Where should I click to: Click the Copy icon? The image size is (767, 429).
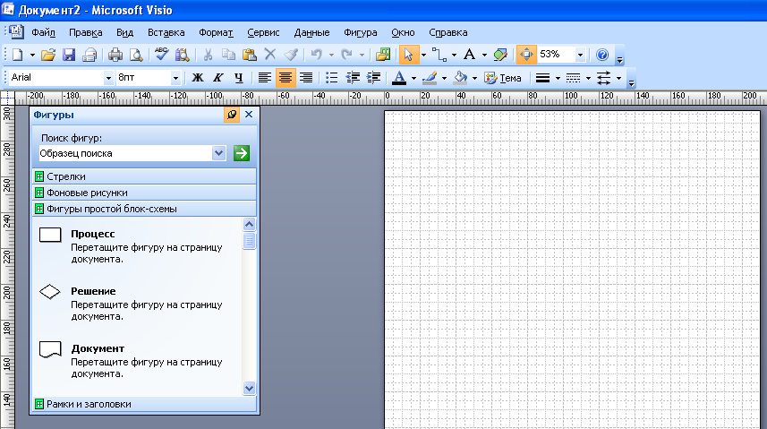pyautogui.click(x=228, y=55)
